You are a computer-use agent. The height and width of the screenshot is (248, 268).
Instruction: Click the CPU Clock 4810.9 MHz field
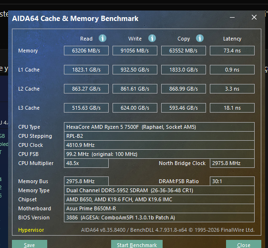coord(159,145)
